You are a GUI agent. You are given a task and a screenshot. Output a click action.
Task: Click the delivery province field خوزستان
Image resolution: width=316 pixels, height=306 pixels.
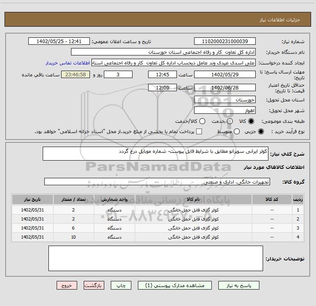225,99
